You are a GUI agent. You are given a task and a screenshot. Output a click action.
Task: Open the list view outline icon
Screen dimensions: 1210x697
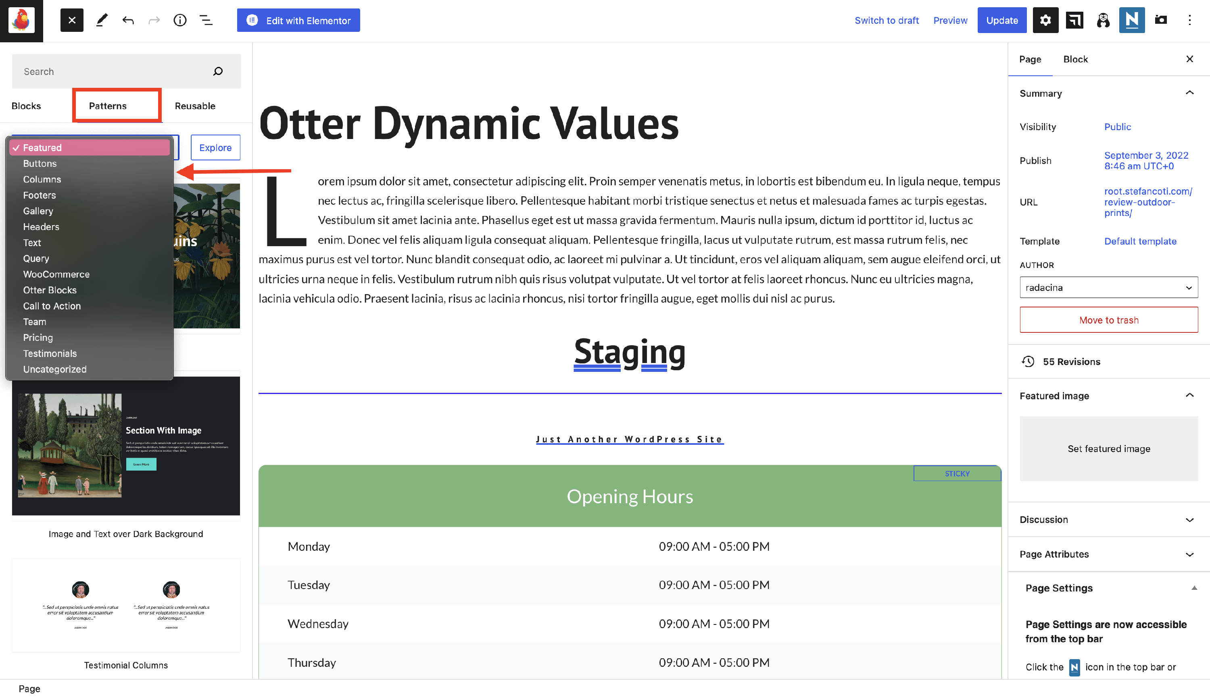(x=206, y=20)
